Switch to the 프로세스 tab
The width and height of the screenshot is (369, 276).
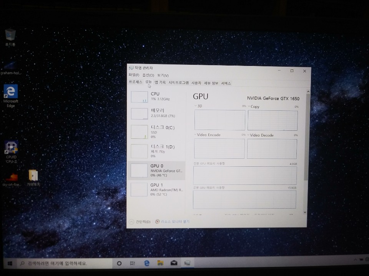coord(135,82)
